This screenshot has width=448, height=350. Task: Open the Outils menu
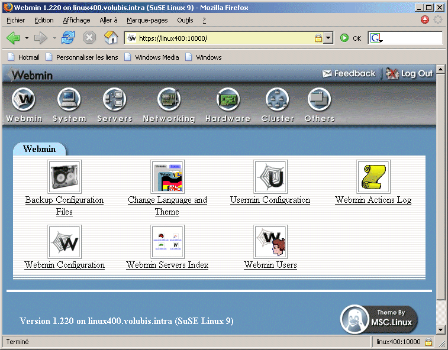pyautogui.click(x=185, y=20)
